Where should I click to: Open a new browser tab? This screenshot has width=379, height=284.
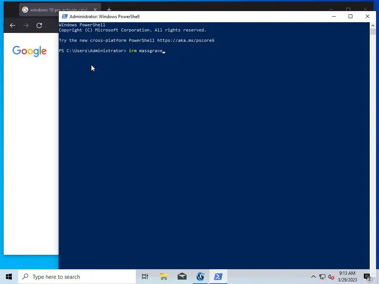pos(109,10)
